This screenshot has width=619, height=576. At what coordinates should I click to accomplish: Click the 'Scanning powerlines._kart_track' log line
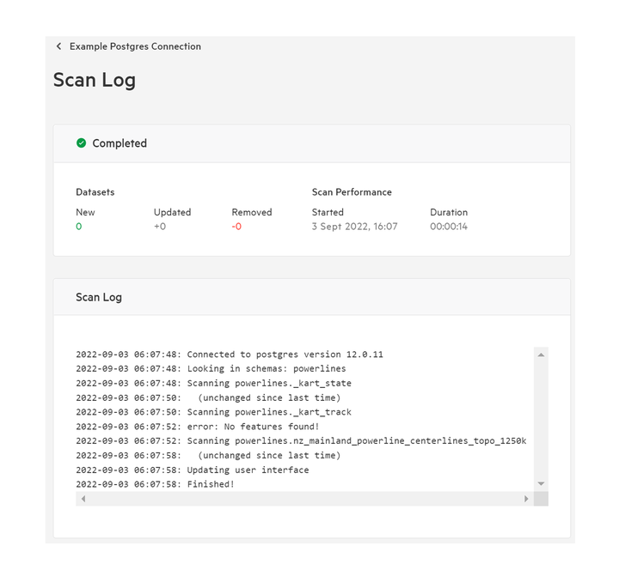213,412
